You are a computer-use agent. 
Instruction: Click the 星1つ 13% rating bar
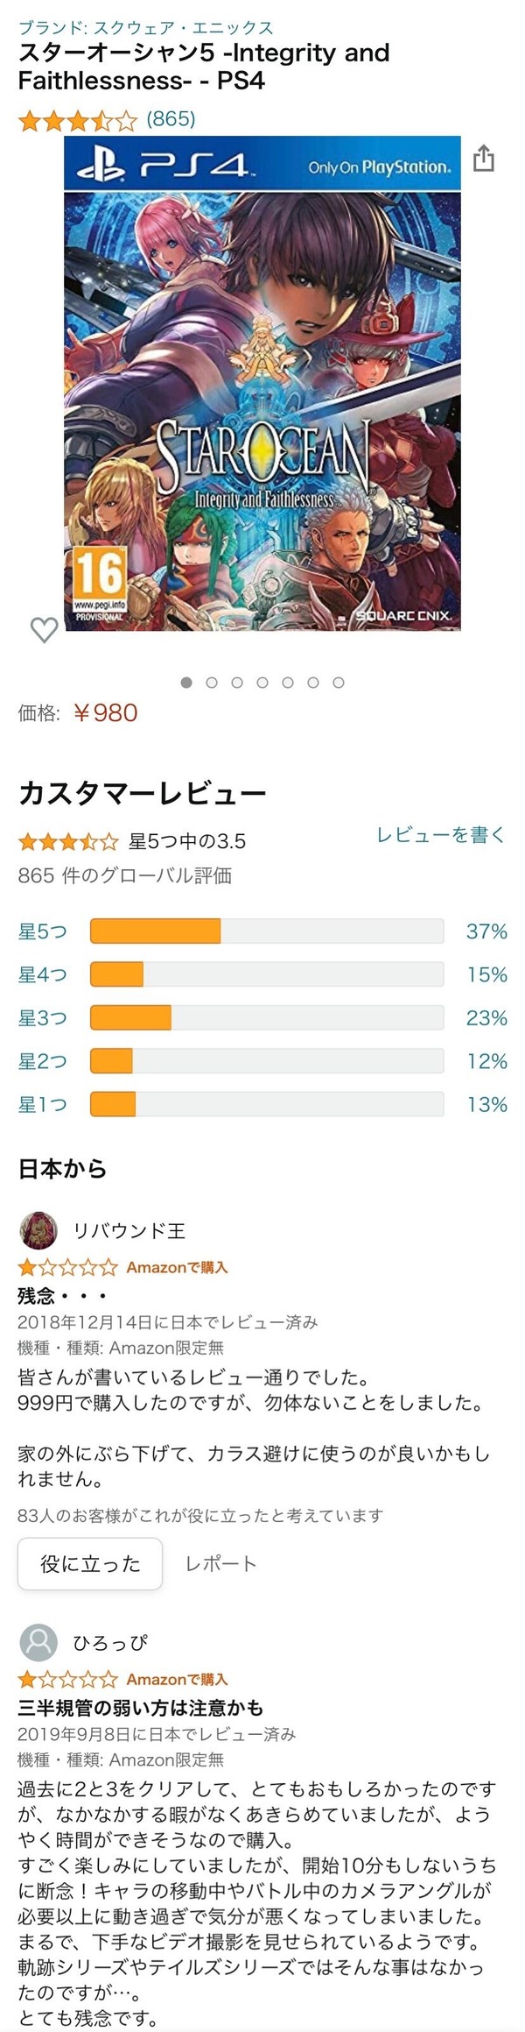click(262, 1105)
